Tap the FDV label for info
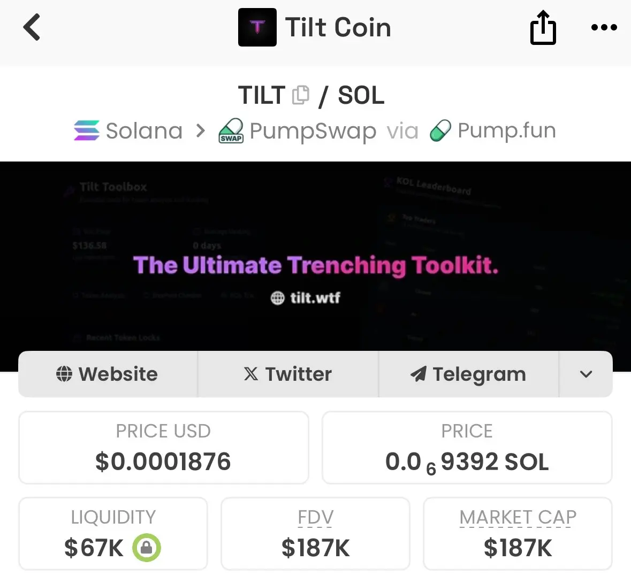631x576 pixels. point(316,517)
